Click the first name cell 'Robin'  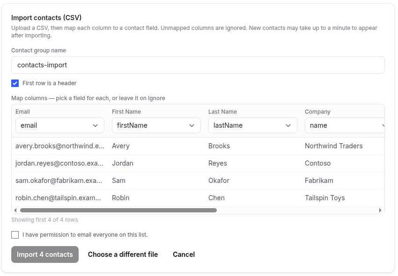pos(121,198)
